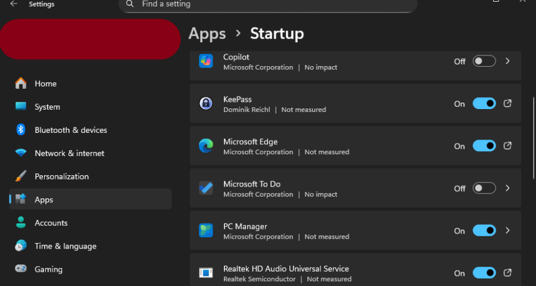Click the Dominik Reichl publisher text
Image resolution: width=536 pixels, height=286 pixels.
[x=247, y=110]
